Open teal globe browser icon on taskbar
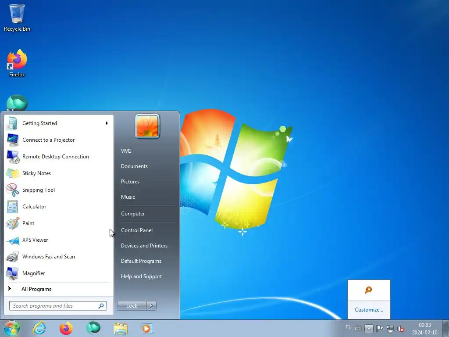 click(93, 328)
